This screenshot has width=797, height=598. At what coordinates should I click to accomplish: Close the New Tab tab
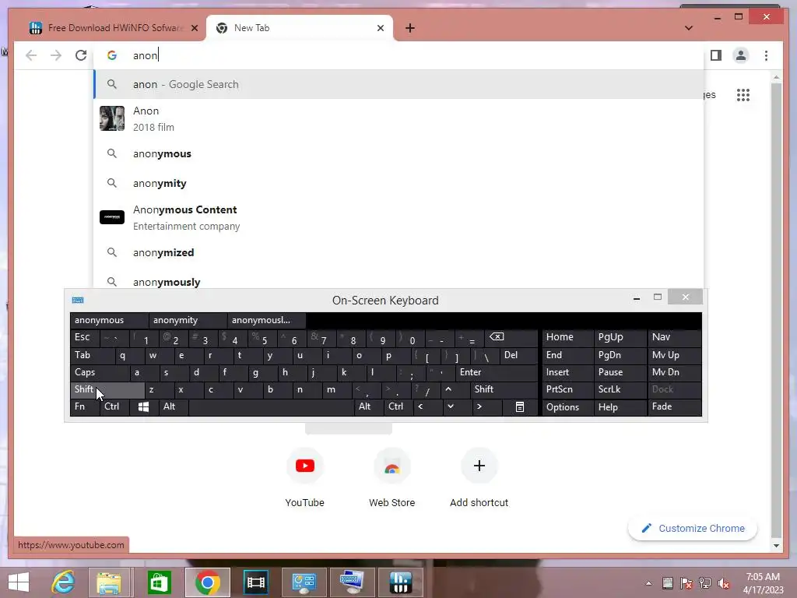(380, 28)
